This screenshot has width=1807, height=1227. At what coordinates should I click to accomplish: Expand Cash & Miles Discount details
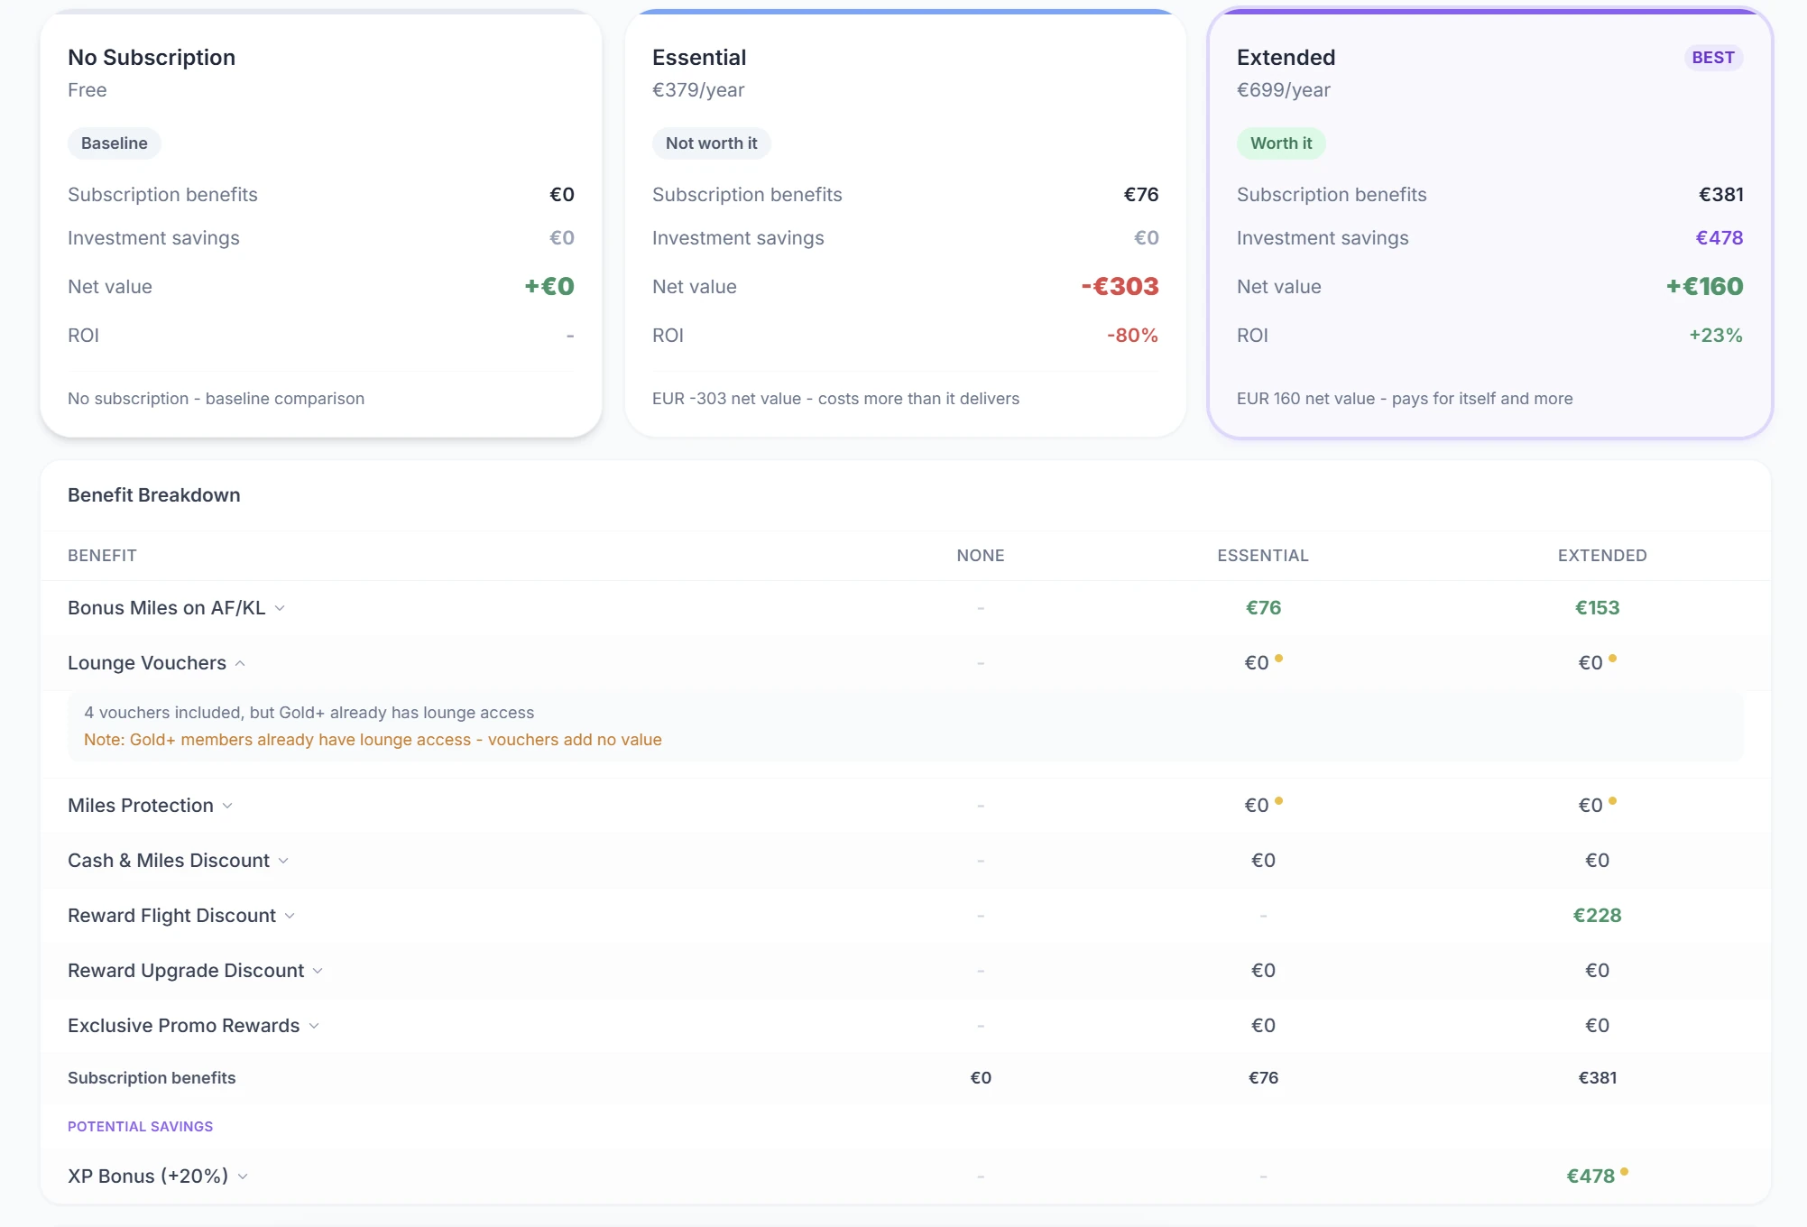283,861
